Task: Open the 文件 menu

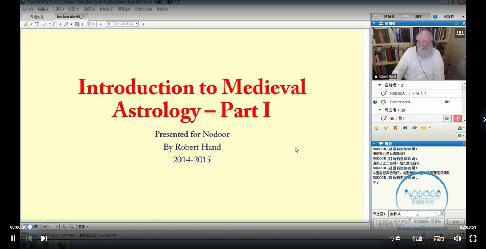Action: (x=27, y=9)
